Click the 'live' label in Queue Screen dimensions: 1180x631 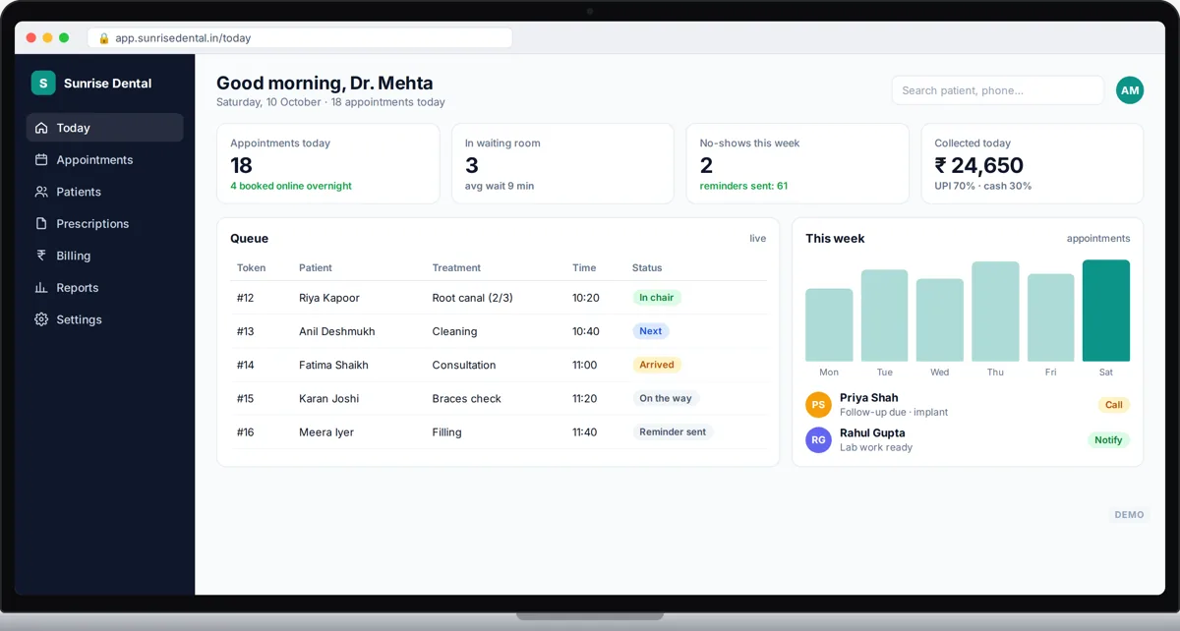(x=758, y=238)
